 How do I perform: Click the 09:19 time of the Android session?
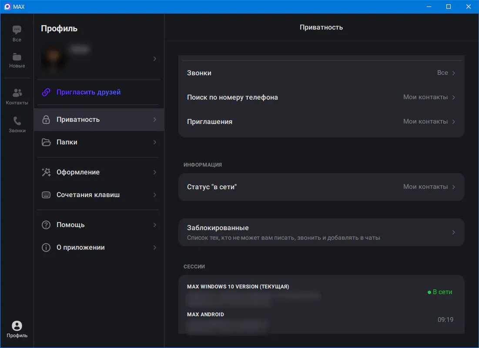[x=446, y=320]
